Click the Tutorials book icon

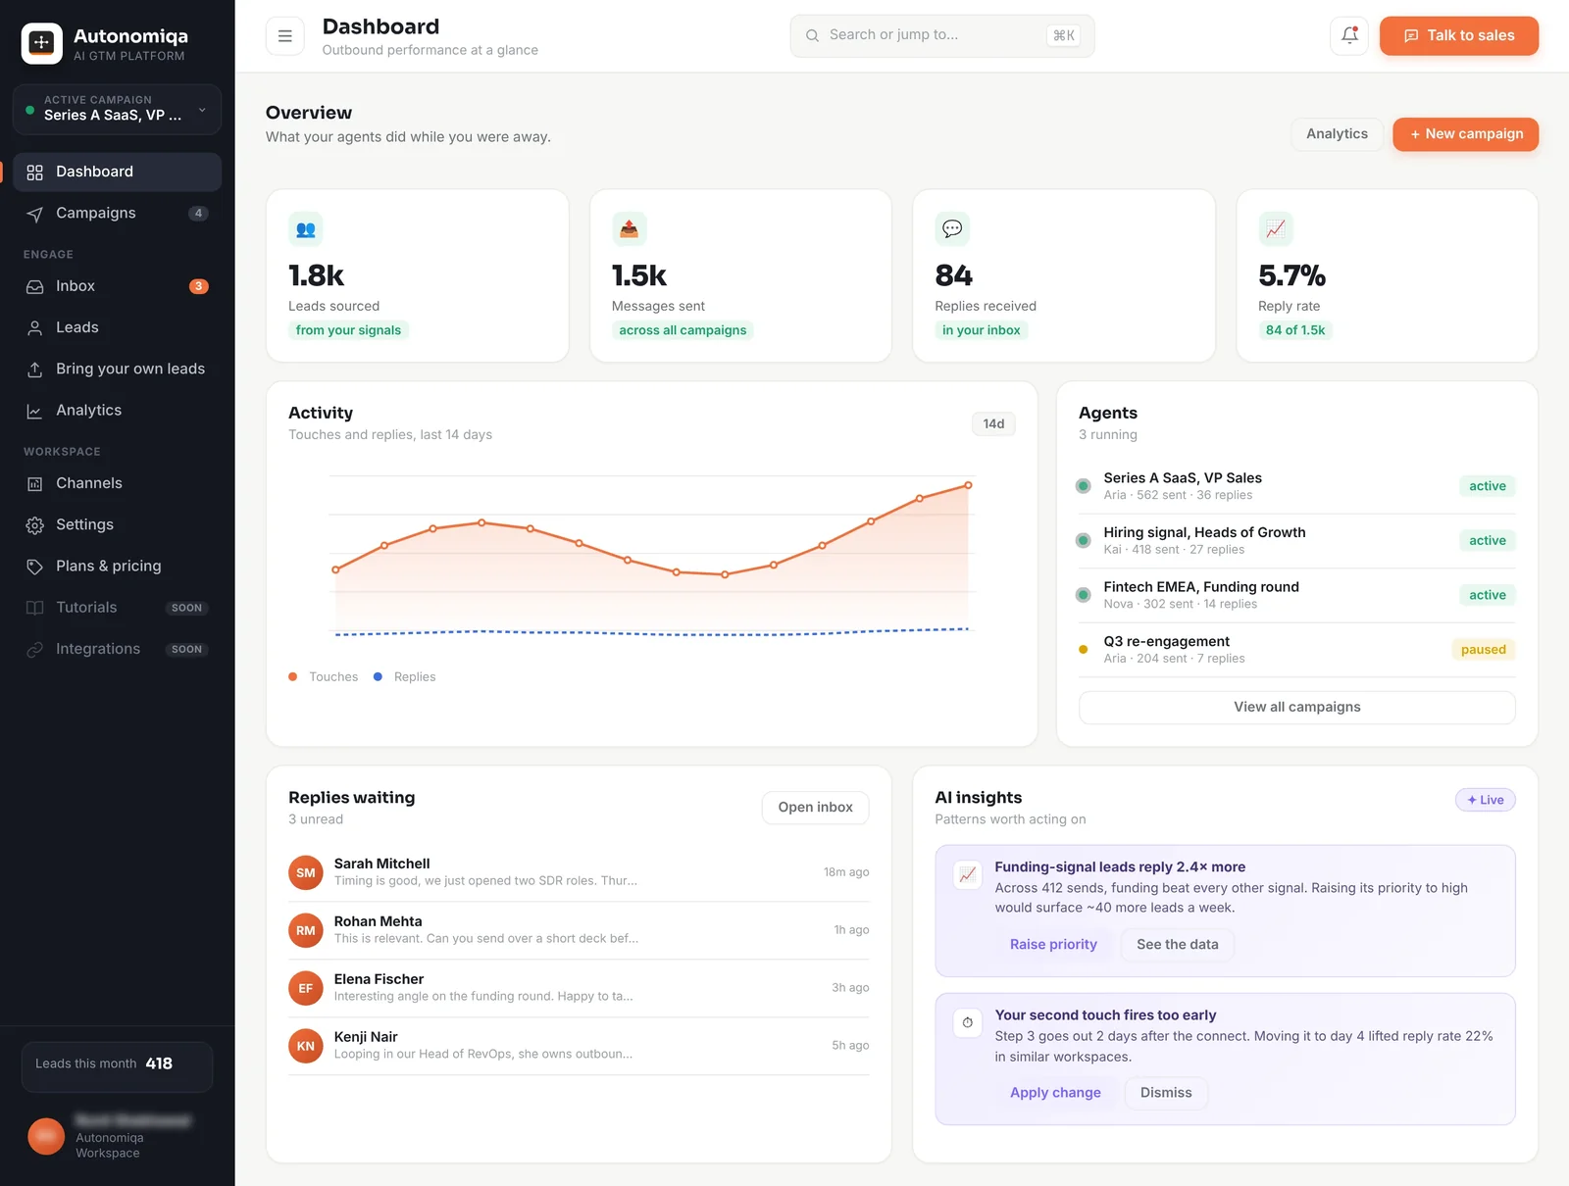pyautogui.click(x=35, y=608)
